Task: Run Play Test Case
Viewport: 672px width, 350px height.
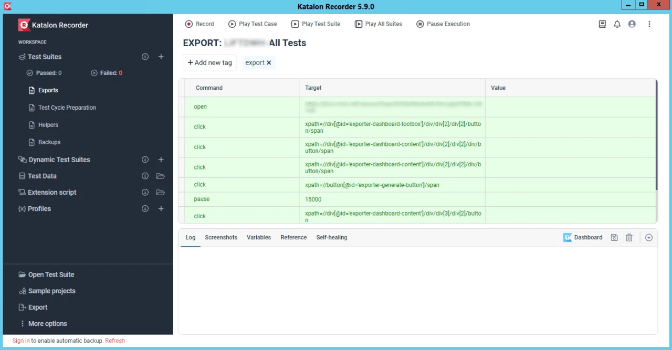Action: pyautogui.click(x=253, y=24)
